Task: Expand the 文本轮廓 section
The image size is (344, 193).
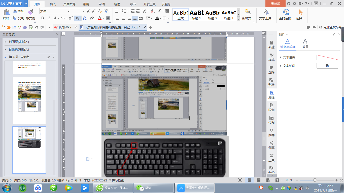Action: [x=281, y=66]
